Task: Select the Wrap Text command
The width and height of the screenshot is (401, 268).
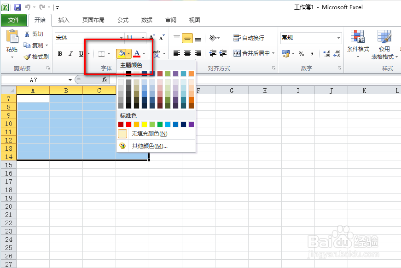Action: coord(250,38)
